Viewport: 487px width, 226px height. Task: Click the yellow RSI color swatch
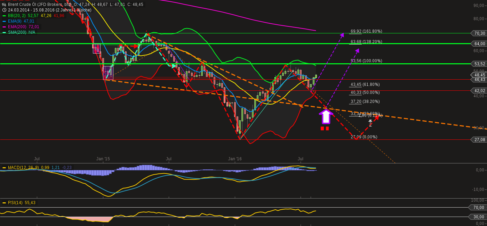point(4,203)
